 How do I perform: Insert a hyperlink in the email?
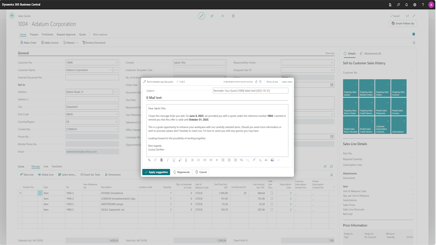coord(242,160)
